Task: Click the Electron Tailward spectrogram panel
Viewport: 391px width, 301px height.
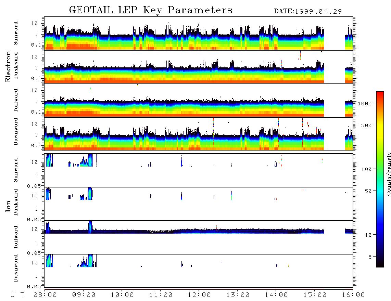Action: click(199, 100)
